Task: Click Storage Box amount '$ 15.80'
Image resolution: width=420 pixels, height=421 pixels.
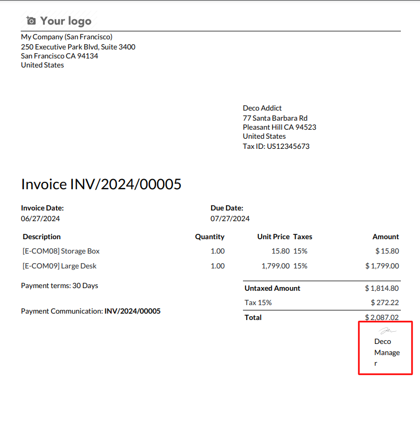Action: coord(387,251)
